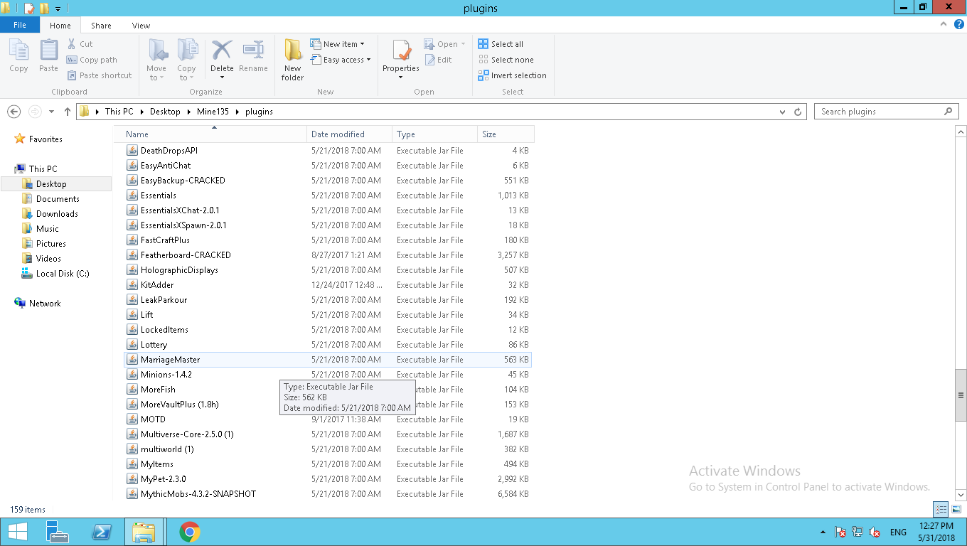Click the New folder icon in ribbon

point(292,60)
